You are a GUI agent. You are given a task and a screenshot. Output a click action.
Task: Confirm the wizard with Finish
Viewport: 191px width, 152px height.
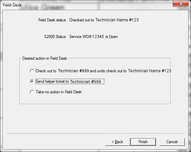[143, 142]
